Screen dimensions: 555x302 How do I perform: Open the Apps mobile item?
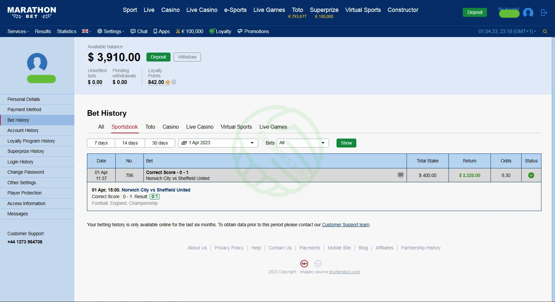162,31
